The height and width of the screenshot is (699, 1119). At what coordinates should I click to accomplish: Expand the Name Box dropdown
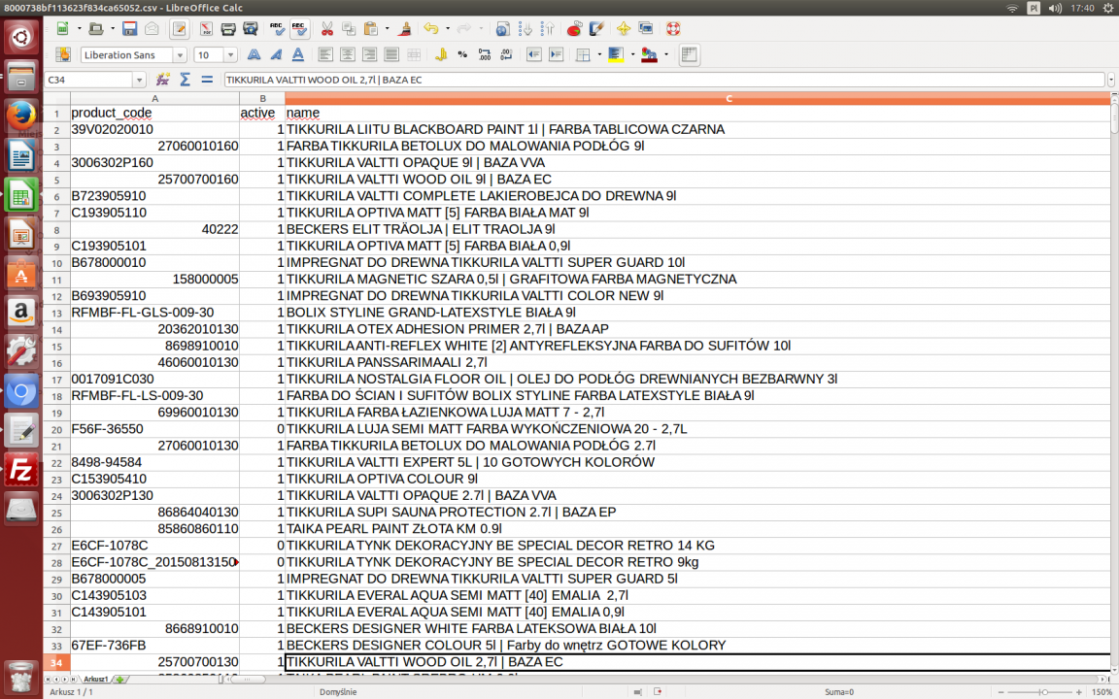pyautogui.click(x=139, y=80)
